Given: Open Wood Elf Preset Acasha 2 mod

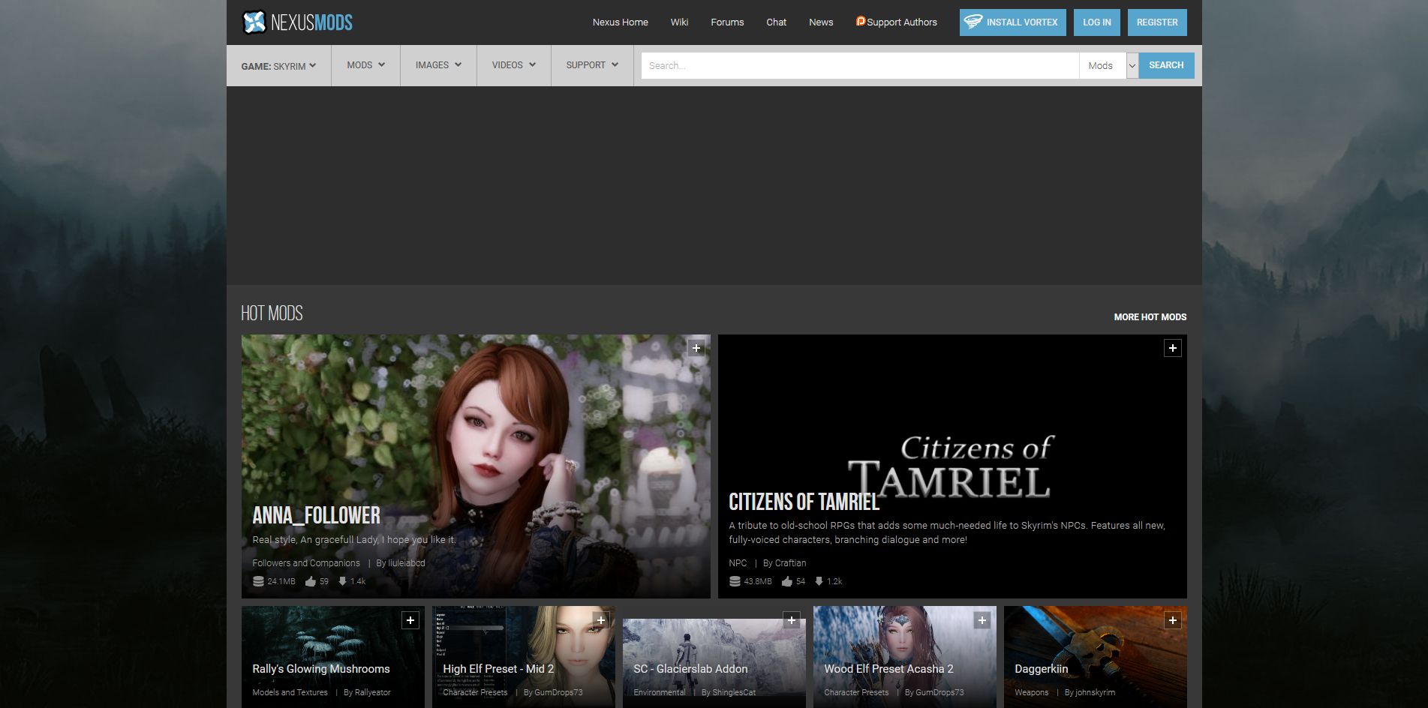Looking at the screenshot, I should [888, 669].
